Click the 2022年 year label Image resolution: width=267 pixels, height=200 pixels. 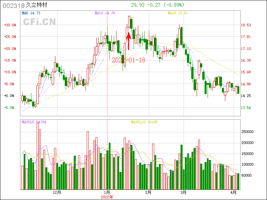(x=107, y=197)
